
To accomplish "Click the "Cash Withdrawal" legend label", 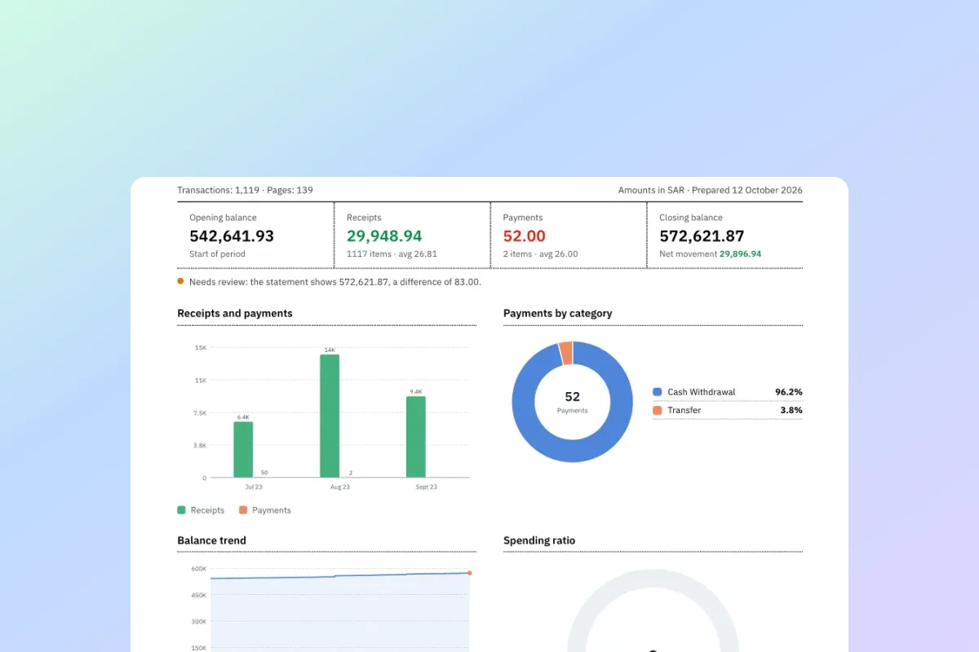I will [702, 392].
